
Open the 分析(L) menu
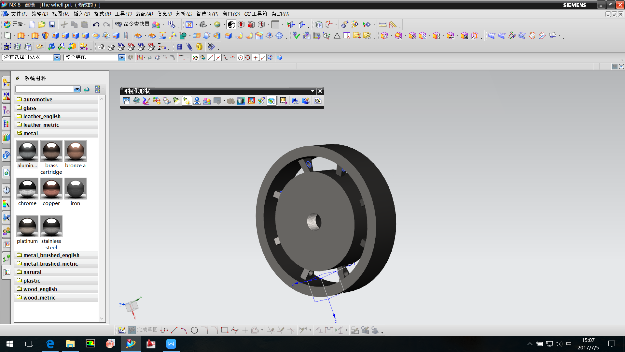click(x=184, y=14)
